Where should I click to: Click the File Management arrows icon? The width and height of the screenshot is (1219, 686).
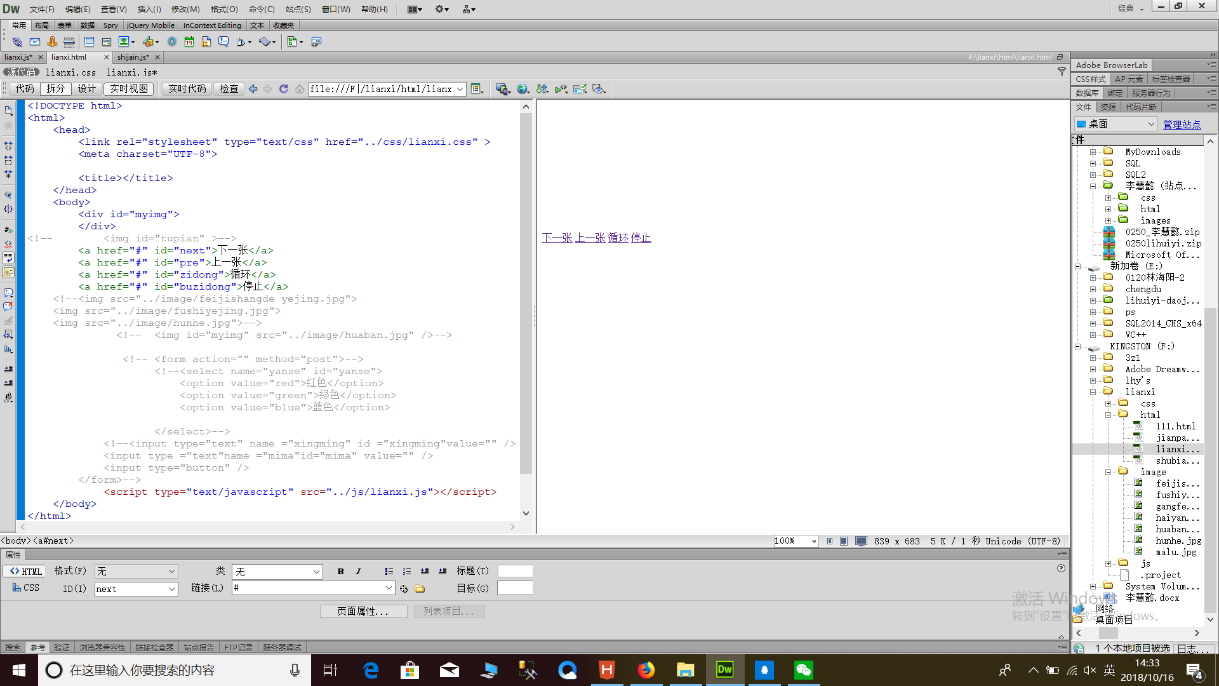click(542, 89)
